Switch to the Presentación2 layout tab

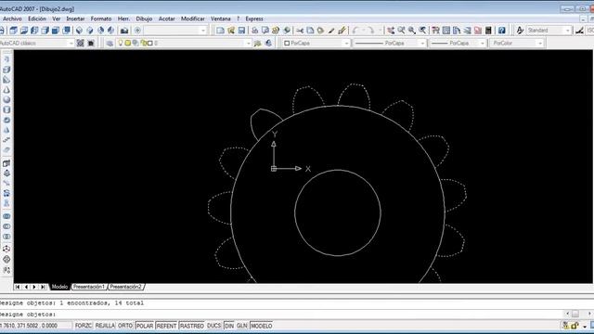[x=125, y=287]
